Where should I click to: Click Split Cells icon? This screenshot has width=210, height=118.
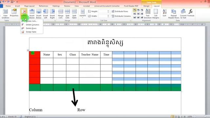(67, 14)
